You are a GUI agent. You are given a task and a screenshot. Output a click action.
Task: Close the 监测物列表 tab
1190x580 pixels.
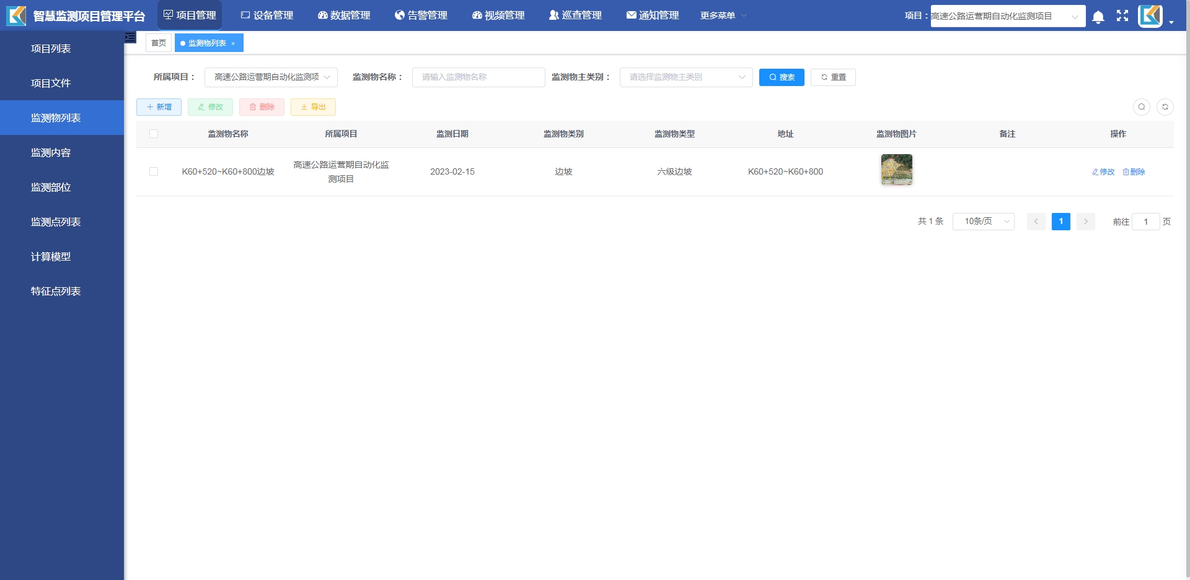coord(233,43)
